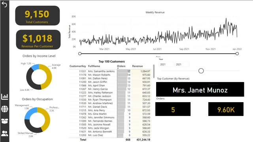
Task: Select the row for Mr. Jason Griffin
Action: point(110,82)
